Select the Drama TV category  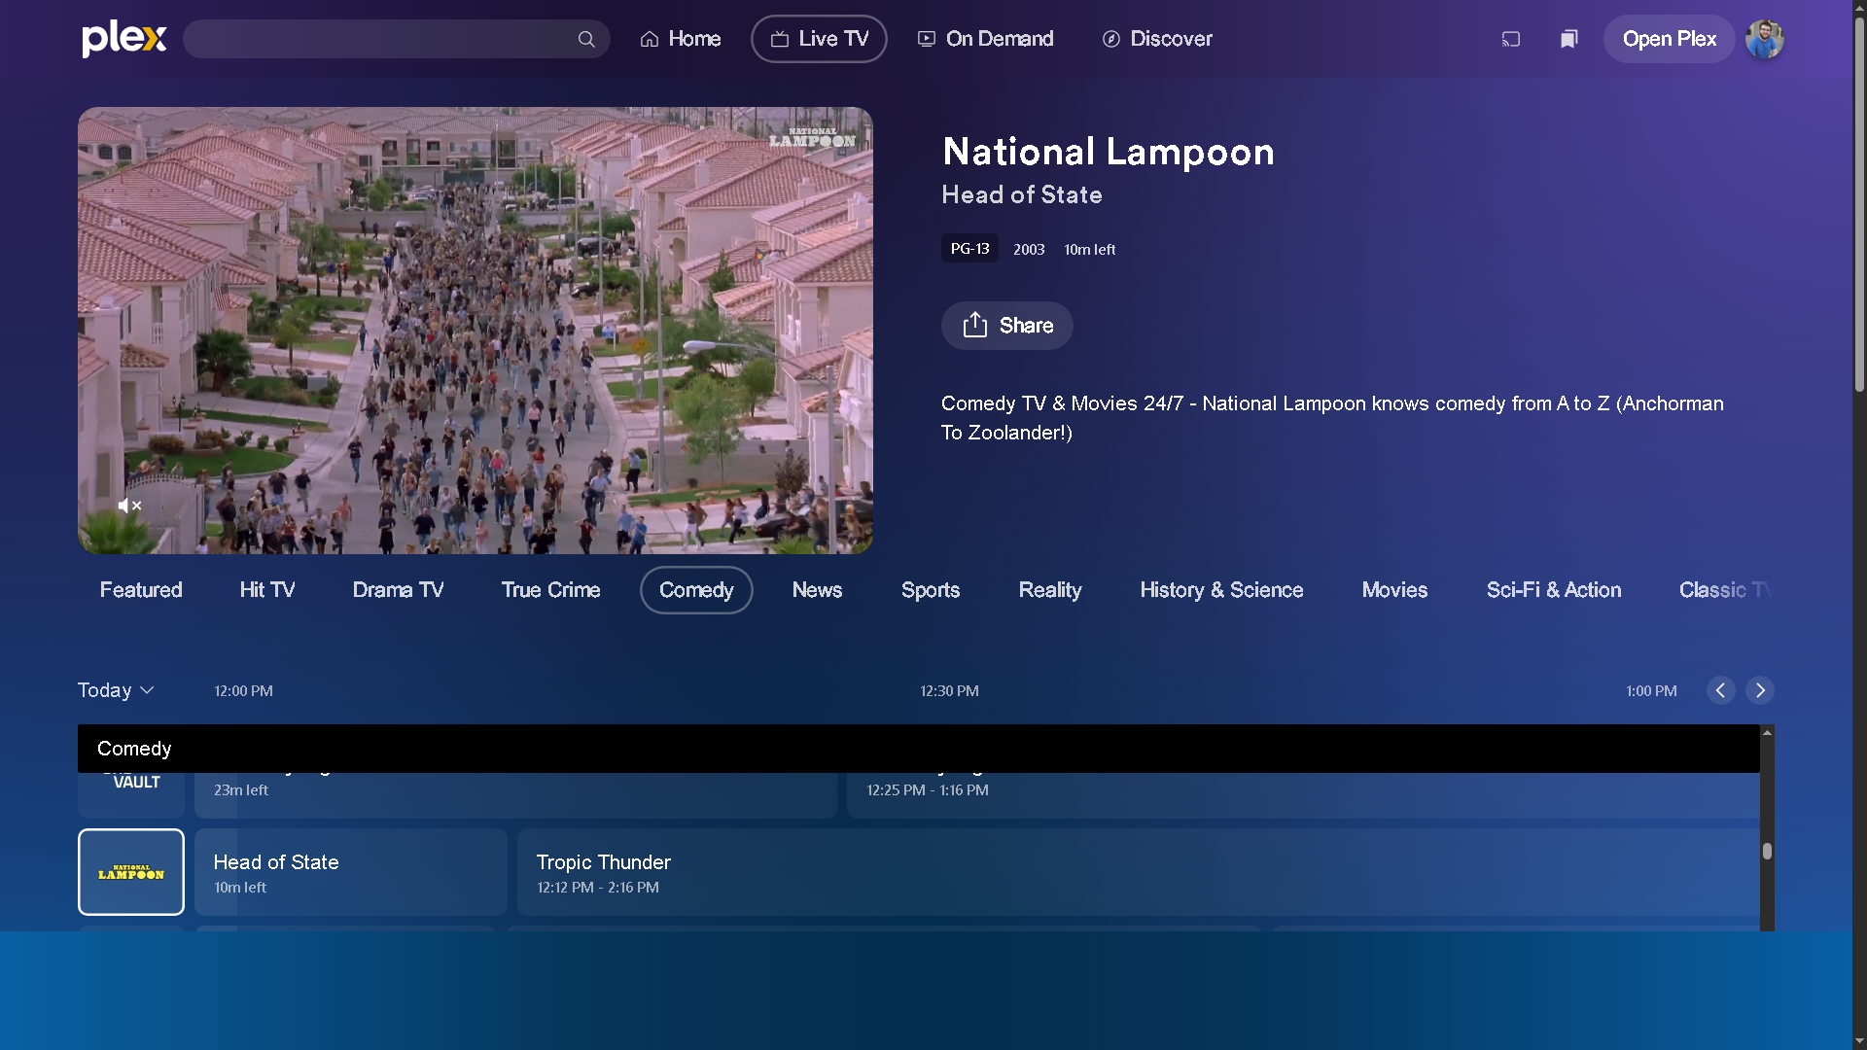coord(398,590)
